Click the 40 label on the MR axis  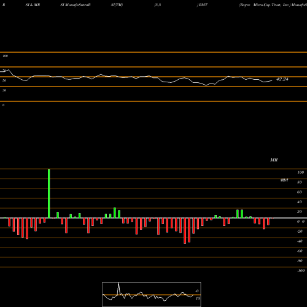[x=300, y=202]
